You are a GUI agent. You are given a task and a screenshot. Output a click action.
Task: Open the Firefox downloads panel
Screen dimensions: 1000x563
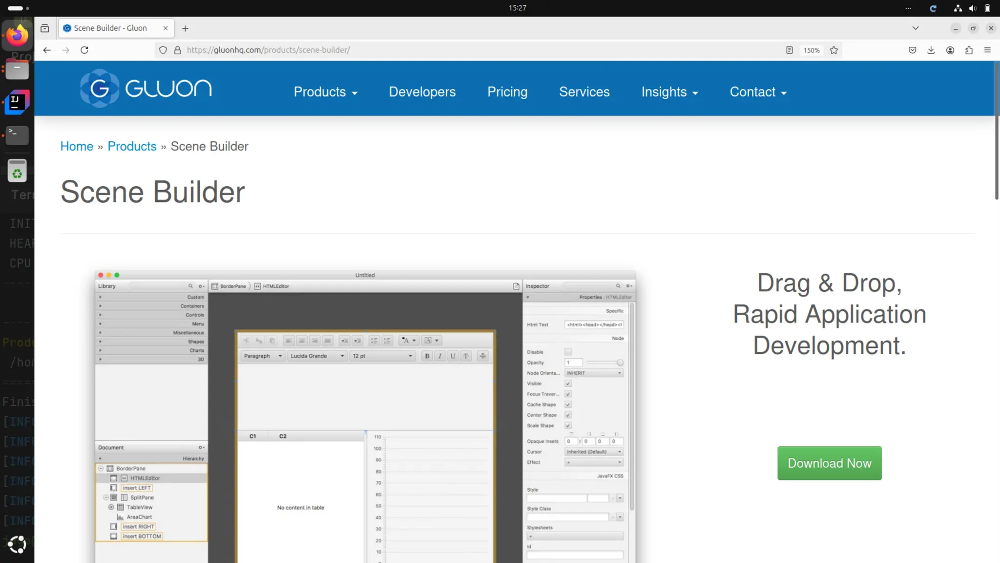(931, 50)
